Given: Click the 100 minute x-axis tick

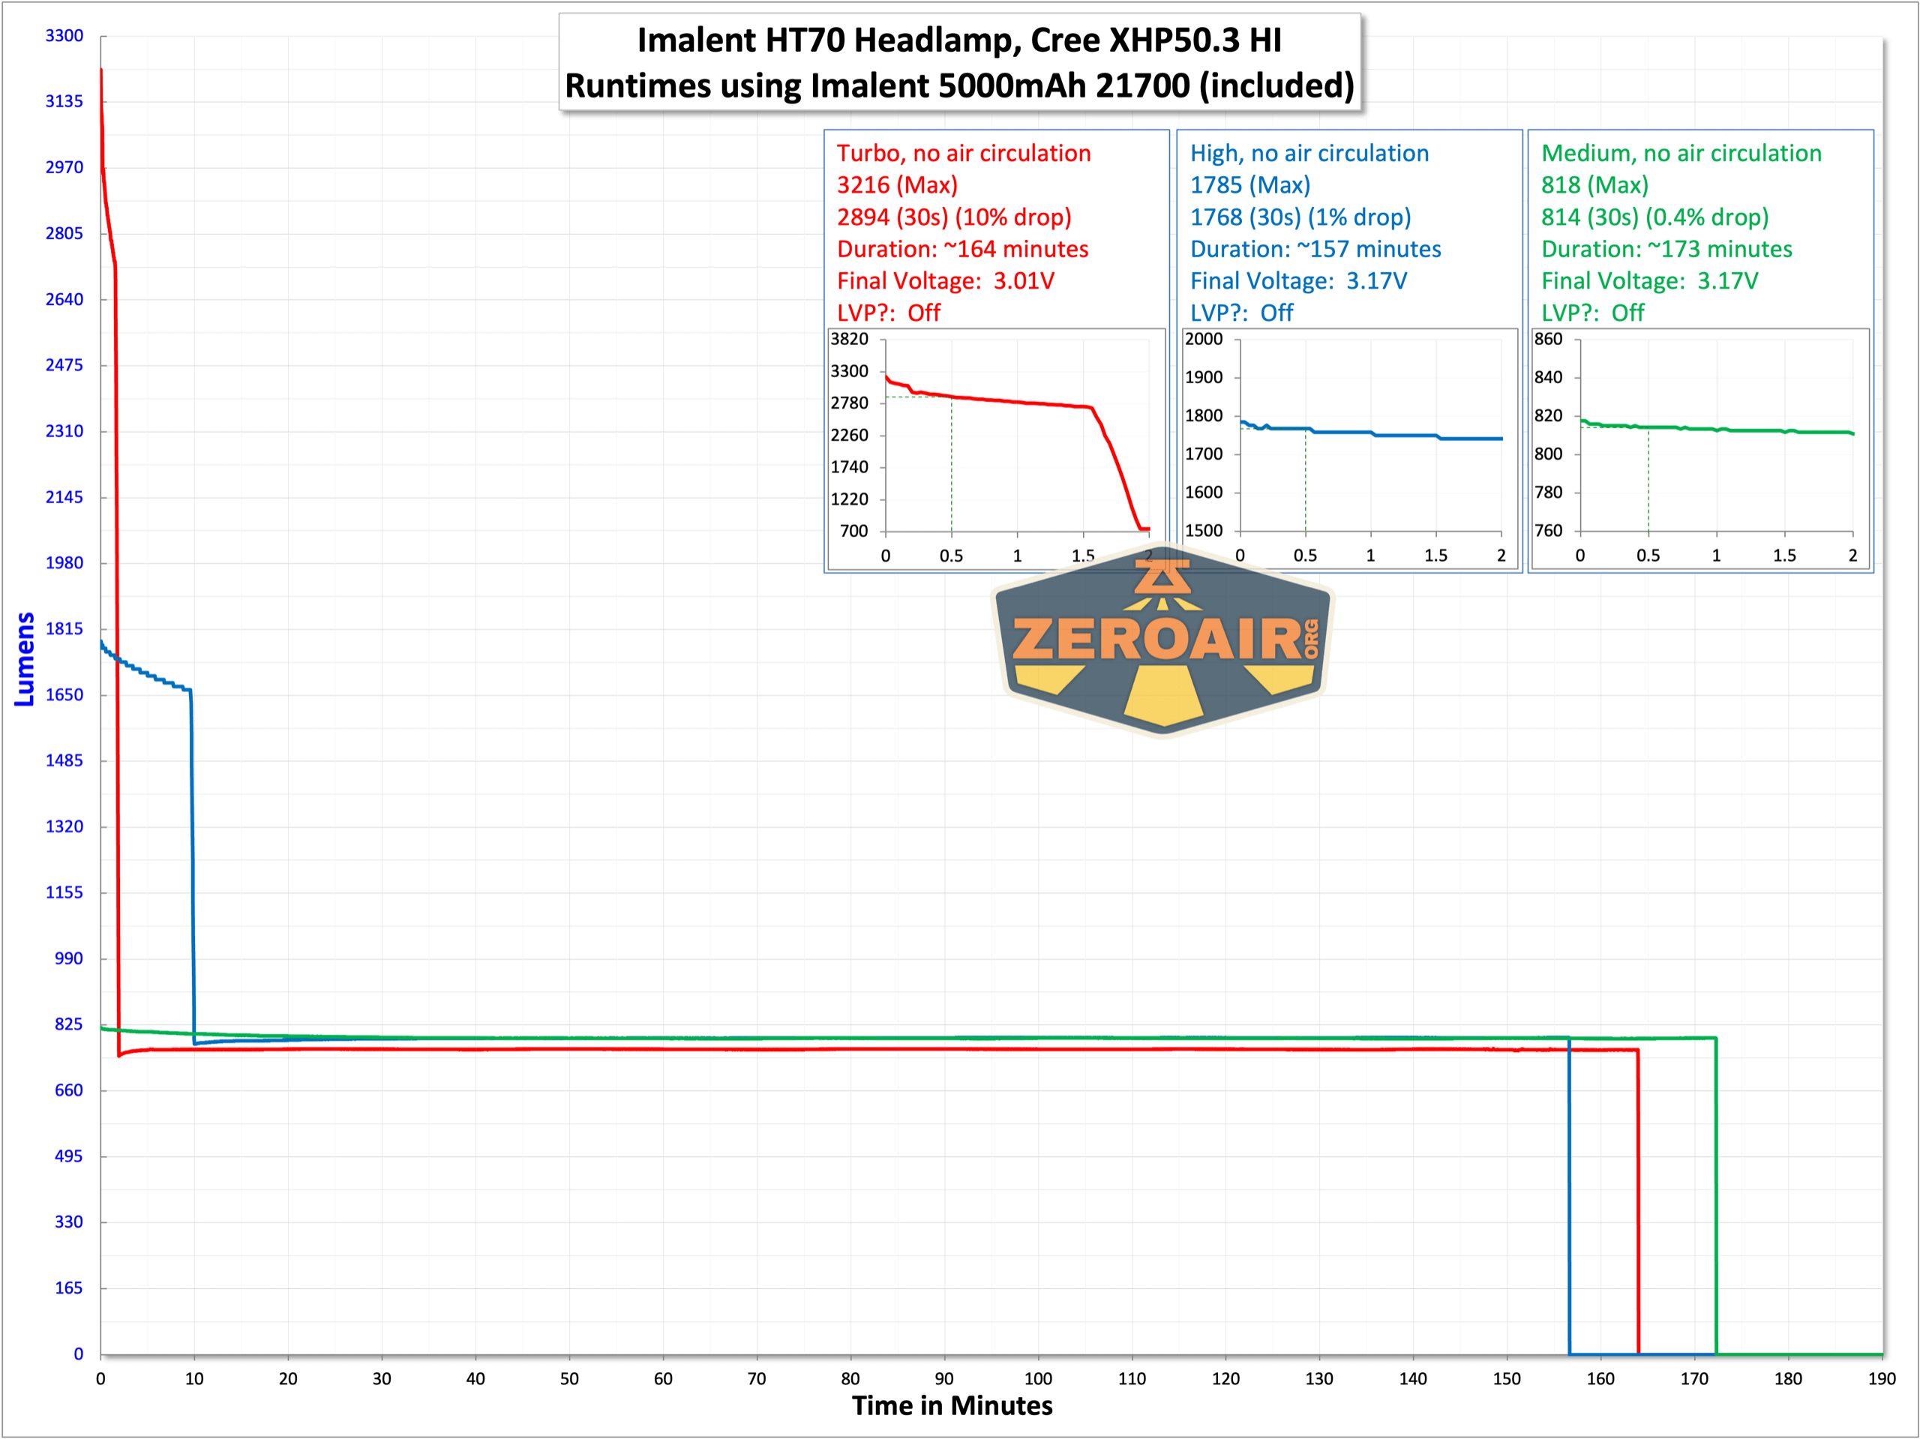Looking at the screenshot, I should (x=1037, y=1378).
